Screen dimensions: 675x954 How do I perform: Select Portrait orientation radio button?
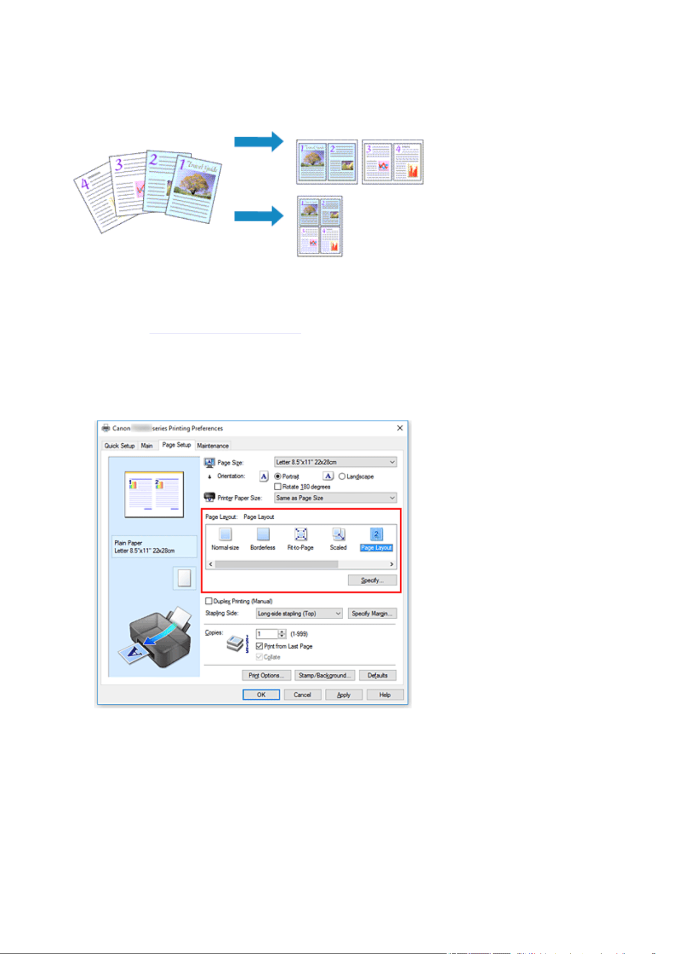pyautogui.click(x=278, y=476)
